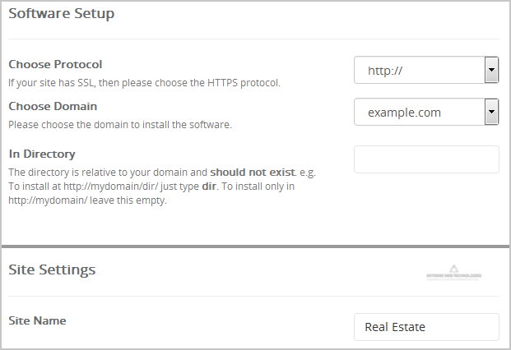Click the Site Settings heading

click(52, 269)
